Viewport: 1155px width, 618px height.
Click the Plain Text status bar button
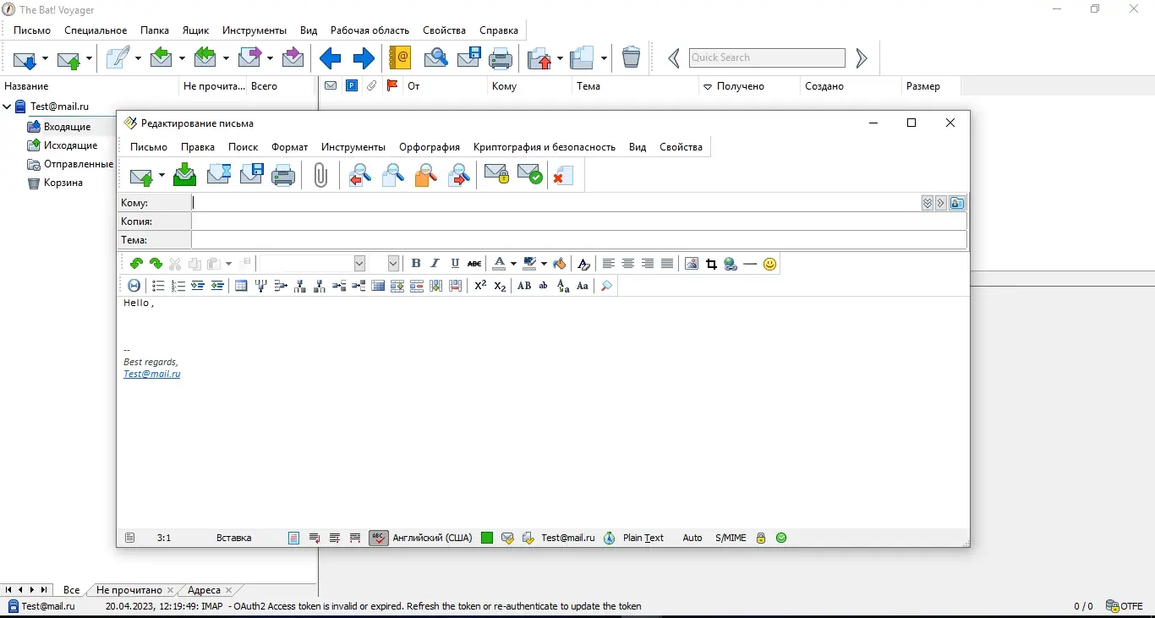pos(643,538)
